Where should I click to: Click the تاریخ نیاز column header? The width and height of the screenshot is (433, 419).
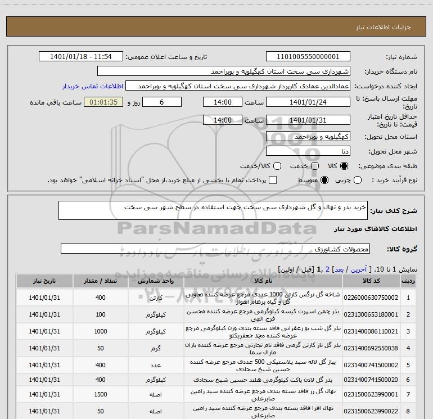pyautogui.click(x=44, y=281)
